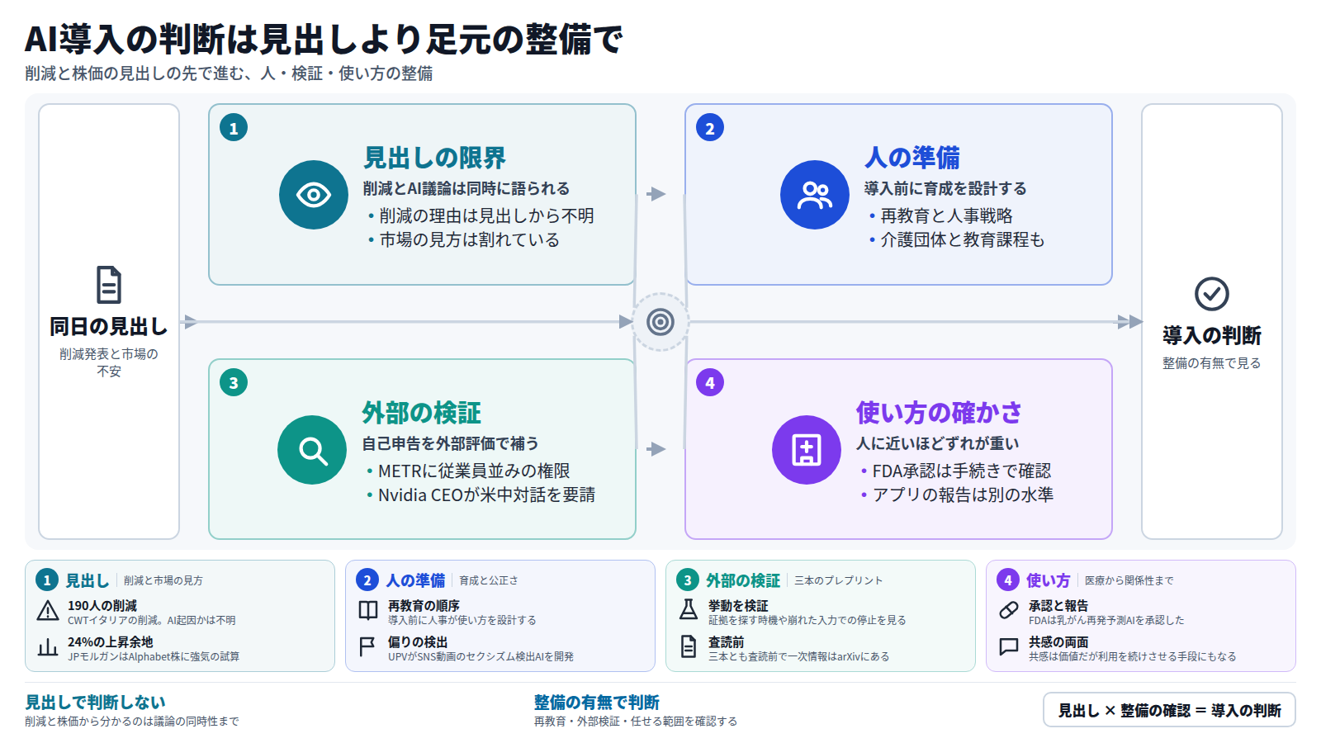Click the warning triangle icon next to 190人の削減
This screenshot has height=743, width=1321.
[x=48, y=611]
